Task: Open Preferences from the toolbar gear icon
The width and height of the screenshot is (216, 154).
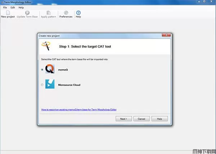Action: click(x=66, y=13)
